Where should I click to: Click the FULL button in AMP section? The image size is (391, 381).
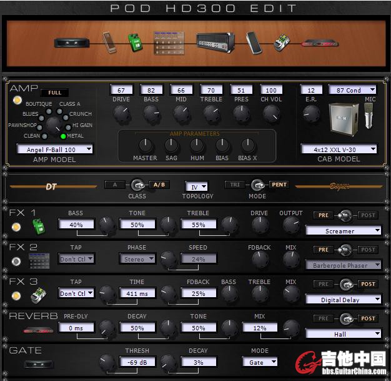click(54, 93)
